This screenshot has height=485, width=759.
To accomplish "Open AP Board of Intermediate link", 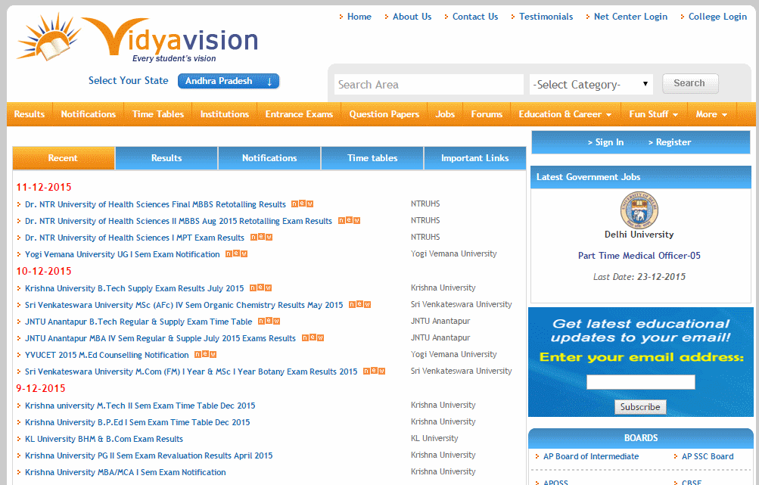I will pyautogui.click(x=591, y=456).
